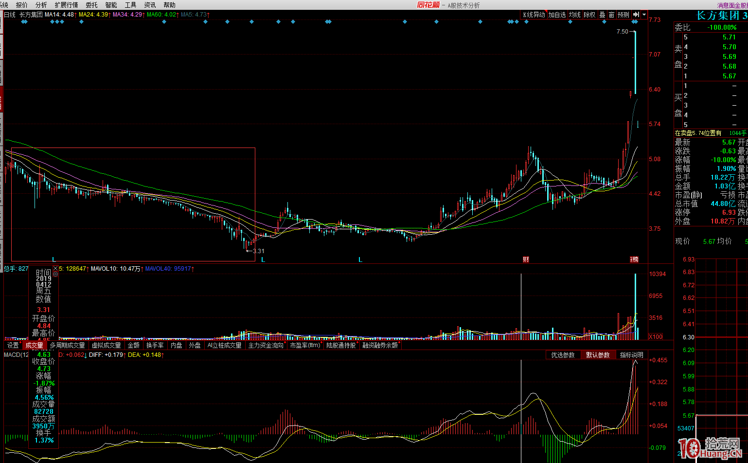Click the 设置 indicator settings tab

point(13,345)
